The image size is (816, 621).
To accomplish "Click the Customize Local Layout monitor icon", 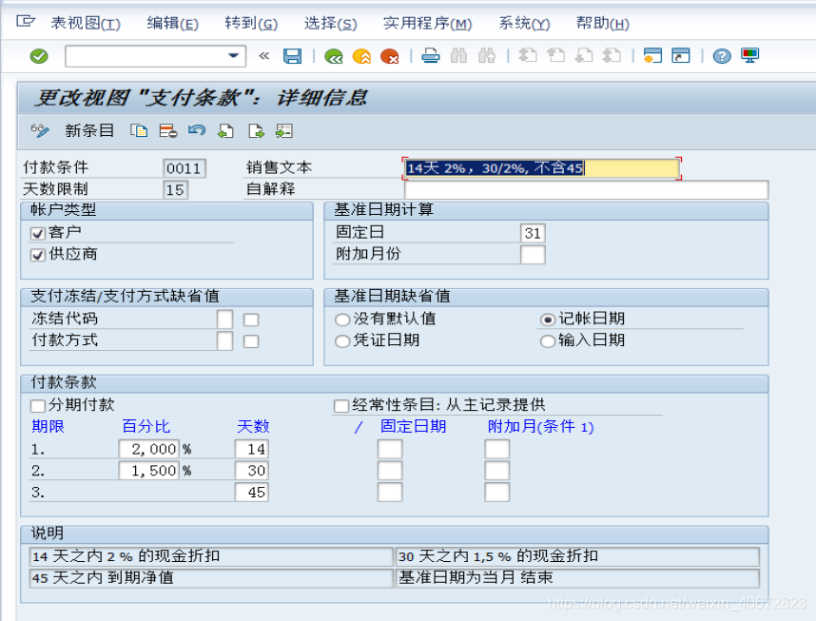I will point(750,55).
